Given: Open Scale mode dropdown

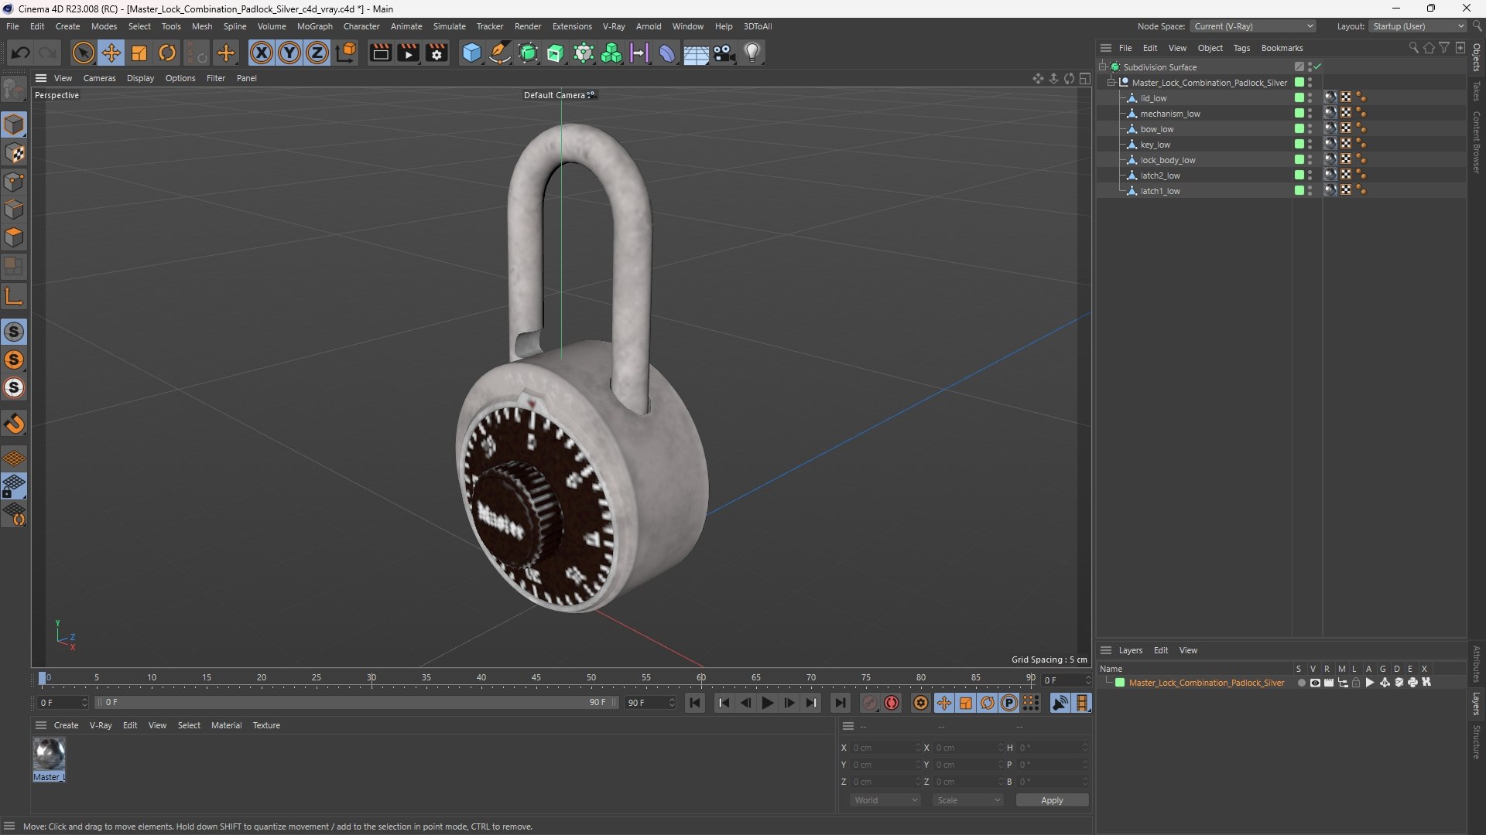Looking at the screenshot, I should point(967,800).
